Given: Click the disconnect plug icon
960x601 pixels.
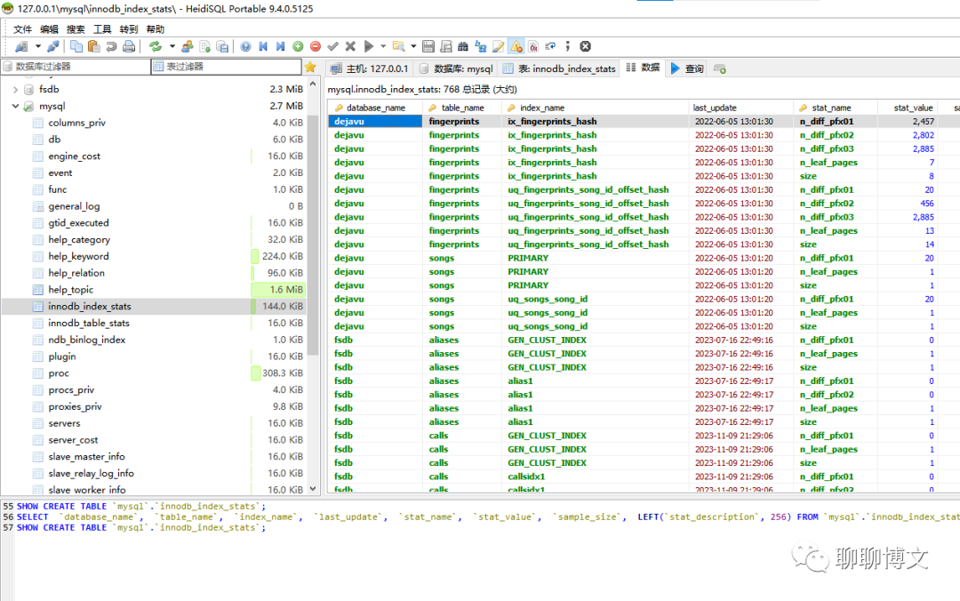Looking at the screenshot, I should [x=53, y=46].
